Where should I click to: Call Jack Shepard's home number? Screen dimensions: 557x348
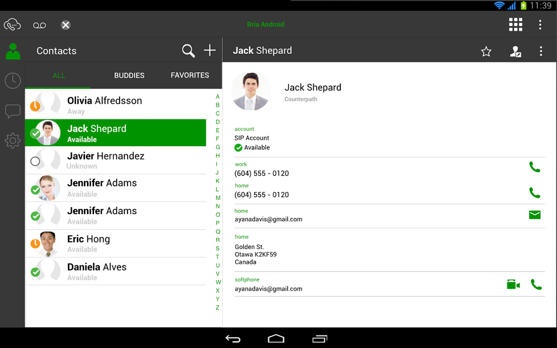(x=535, y=193)
